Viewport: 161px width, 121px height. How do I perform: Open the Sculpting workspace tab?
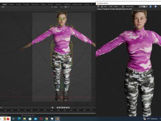[x=18, y=4]
